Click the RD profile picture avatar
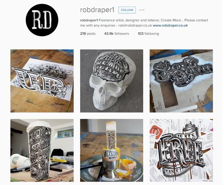The width and height of the screenshot is (222, 185). click(x=42, y=20)
